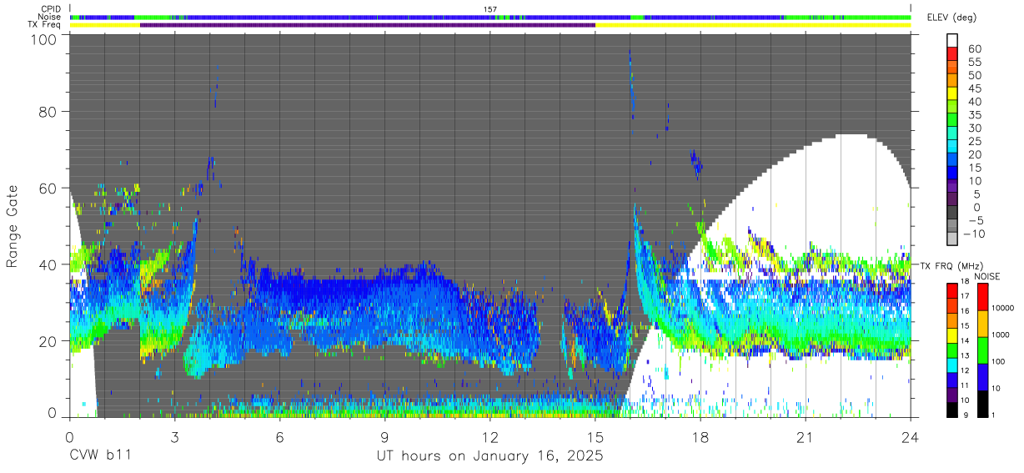Click the TX Freq row label
The image size is (1024, 473).
coord(44,25)
